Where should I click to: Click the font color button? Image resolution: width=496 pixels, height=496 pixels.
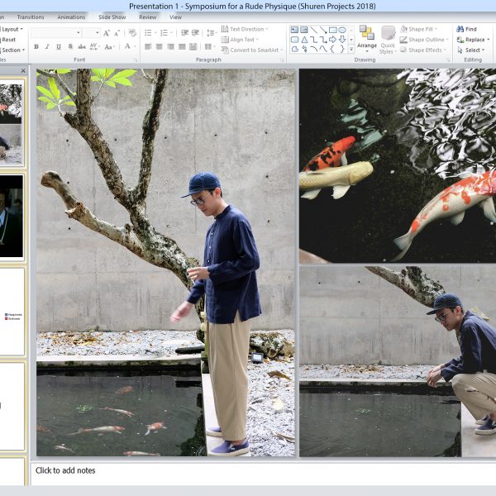pos(129,46)
